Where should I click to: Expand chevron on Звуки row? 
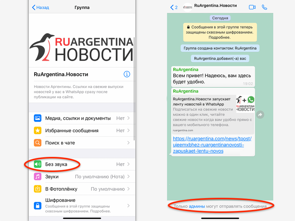[128, 177]
